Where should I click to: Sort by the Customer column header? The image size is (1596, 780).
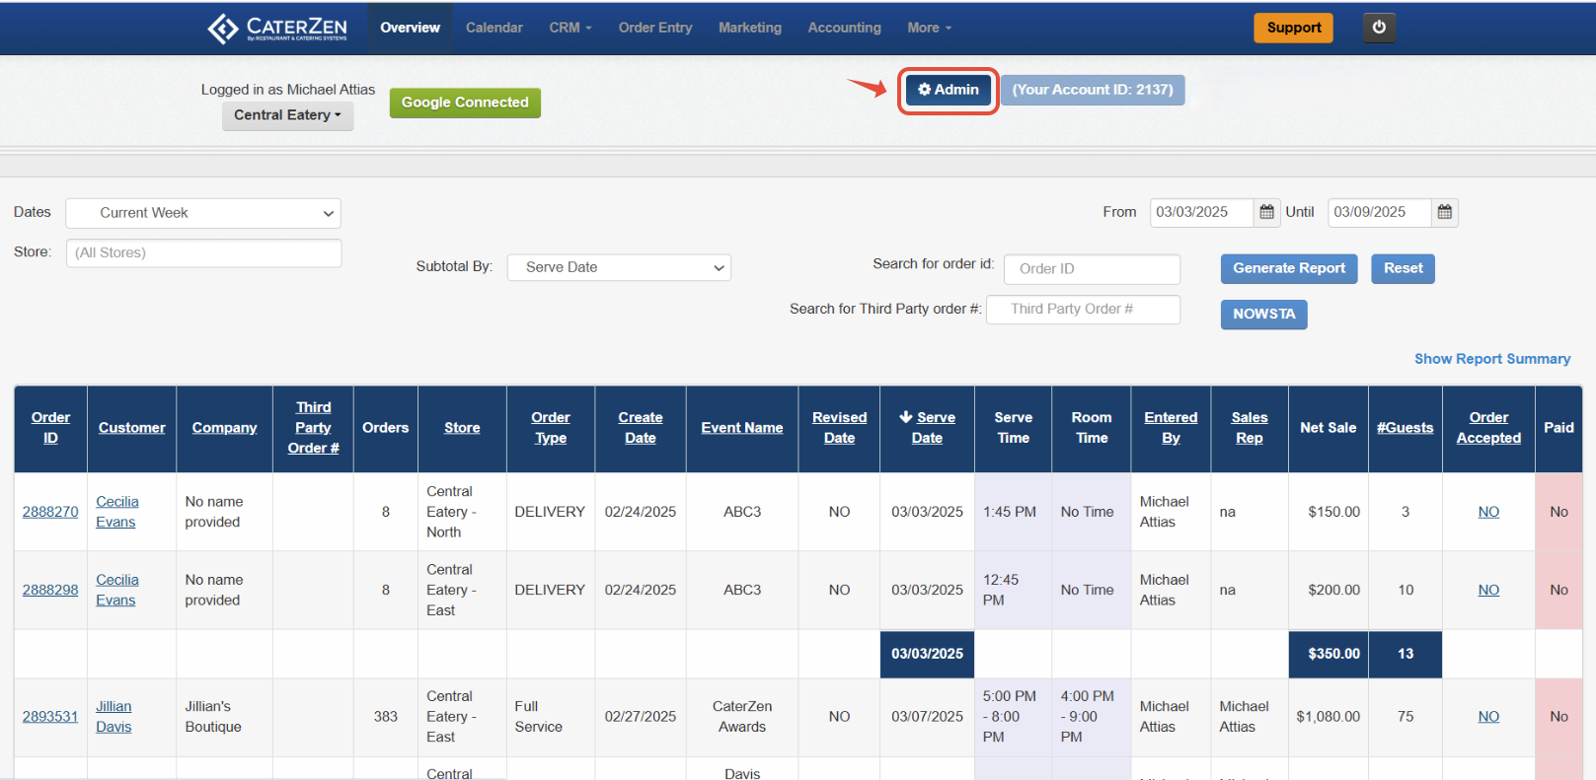pyautogui.click(x=132, y=428)
